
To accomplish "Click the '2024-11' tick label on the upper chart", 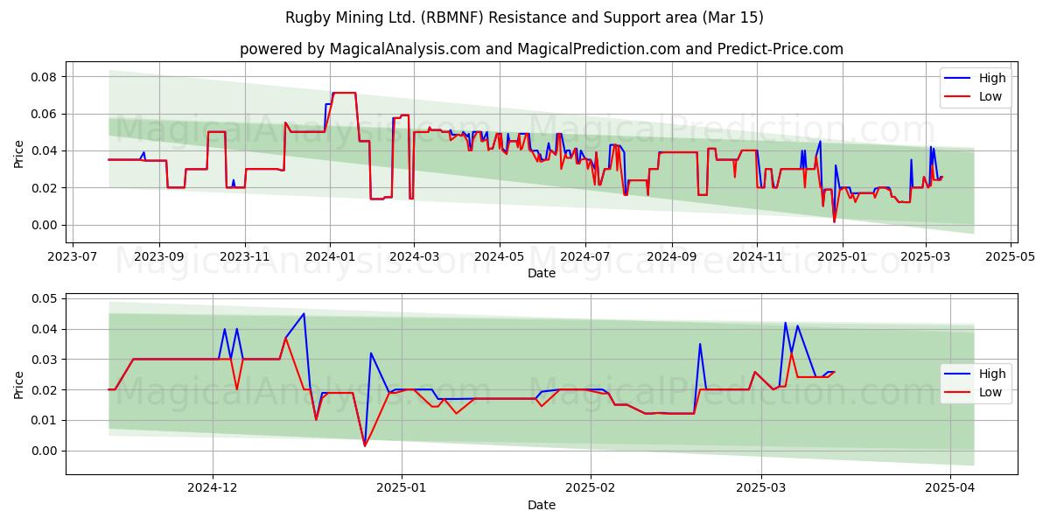I will tap(757, 257).
